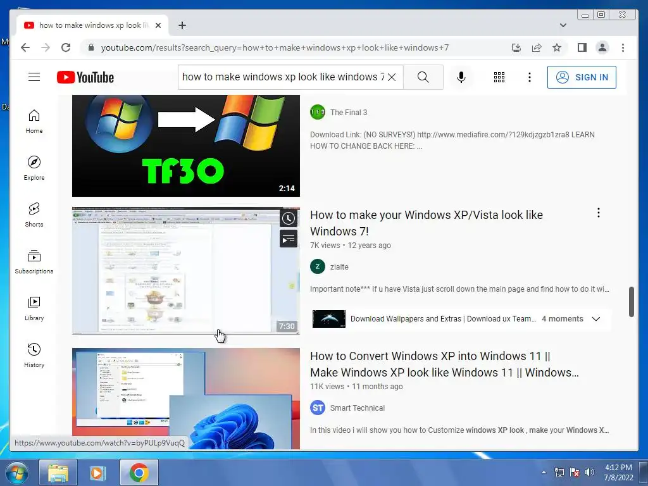Image resolution: width=648 pixels, height=486 pixels.
Task: Toggle Chrome side panel
Action: [x=582, y=47]
